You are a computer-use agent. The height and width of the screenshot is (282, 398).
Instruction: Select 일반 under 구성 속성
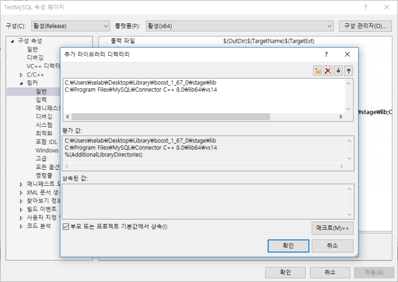tap(32, 49)
